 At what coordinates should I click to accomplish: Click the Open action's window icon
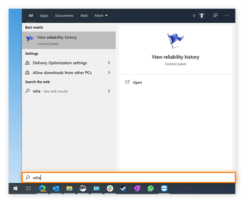[x=128, y=82]
